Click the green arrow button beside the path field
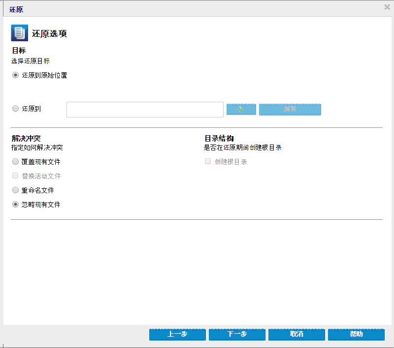This screenshot has height=348, width=394. tap(241, 109)
